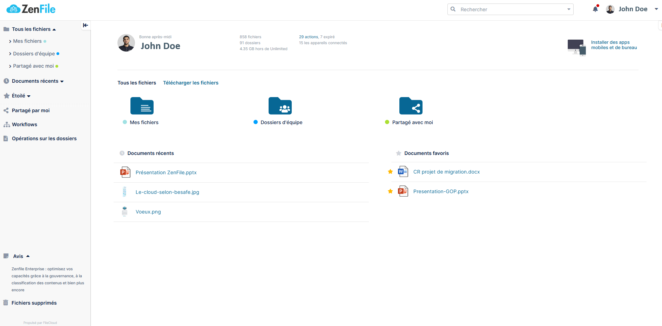Viewport: 662px width, 326px height.
Task: Open Partagé par moi in sidebar
Action: coord(31,110)
